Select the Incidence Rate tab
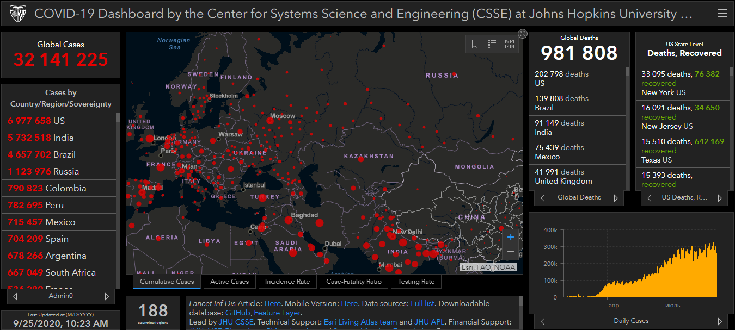The image size is (735, 330). 287,282
